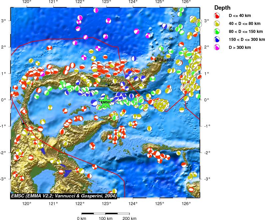Choose the blue 150–300 km legend symbol
This screenshot has height=220, width=265.
217,40
